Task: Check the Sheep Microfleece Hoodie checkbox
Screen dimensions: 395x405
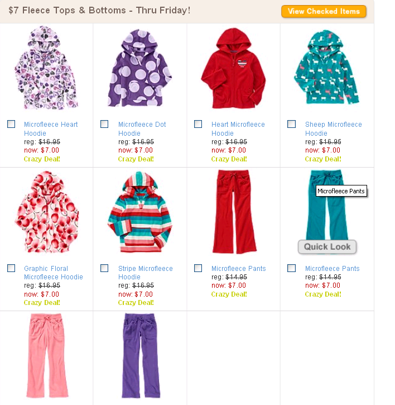Action: (292, 124)
